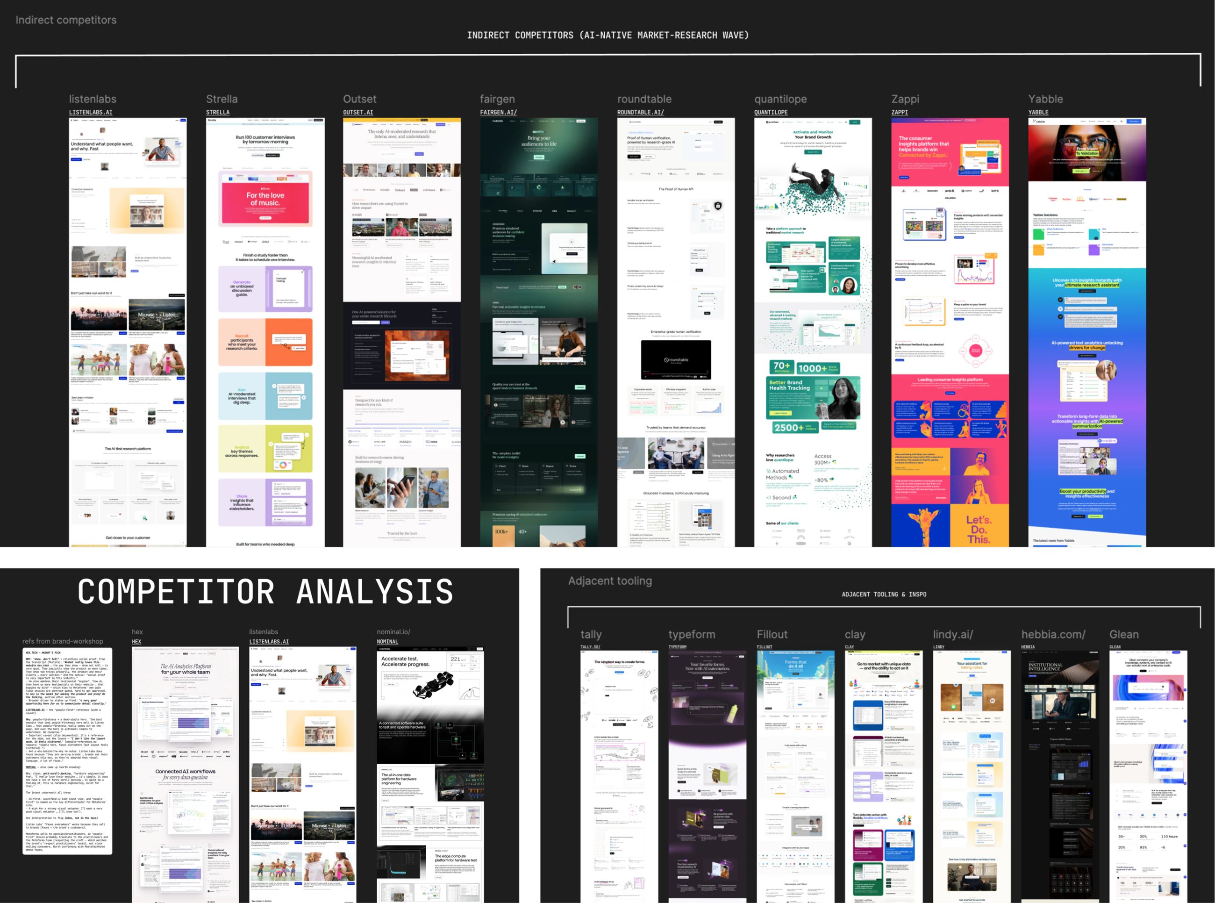Open the TYPEFORM link

click(678, 647)
